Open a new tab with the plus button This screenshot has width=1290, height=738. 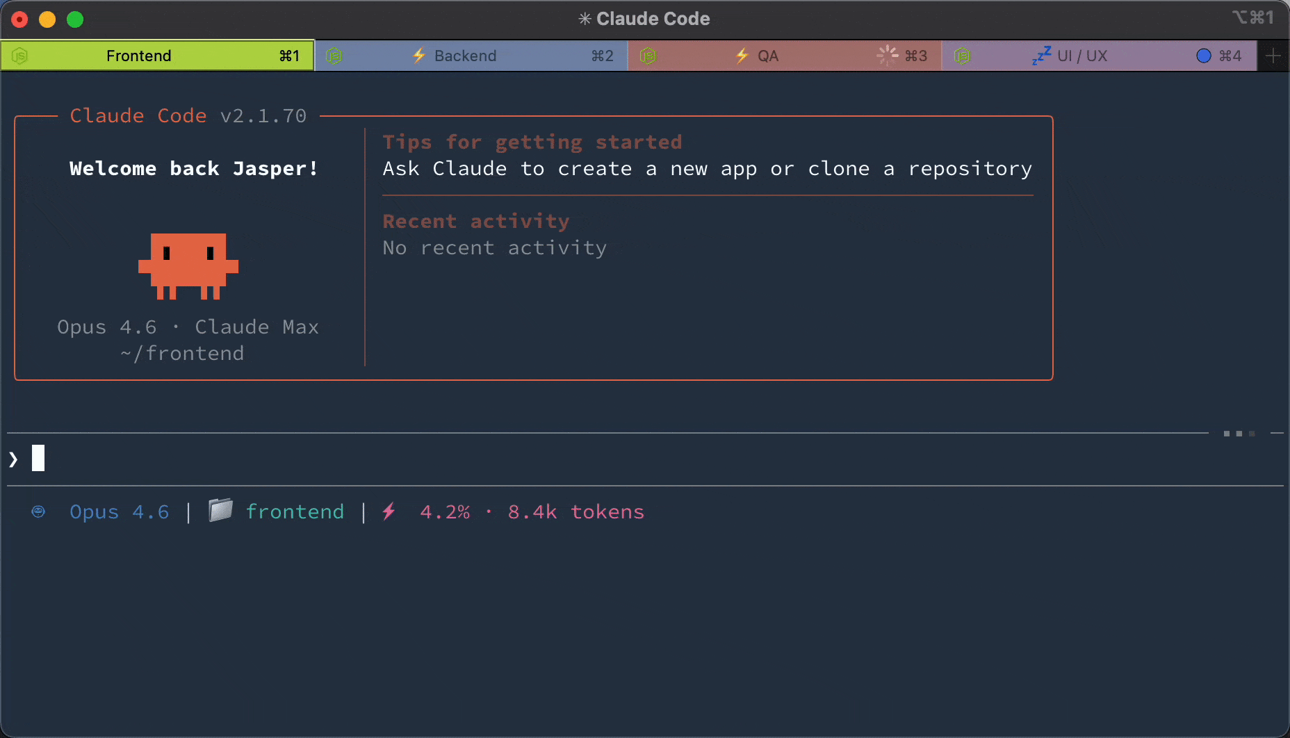1273,56
